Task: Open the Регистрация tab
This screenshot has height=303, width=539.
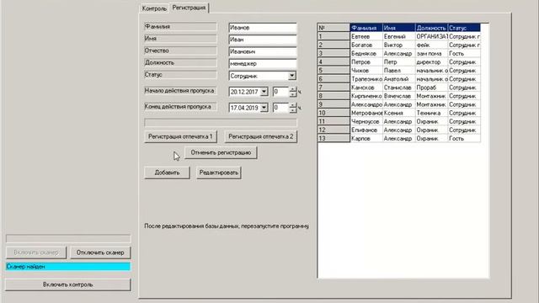Action: [189, 8]
